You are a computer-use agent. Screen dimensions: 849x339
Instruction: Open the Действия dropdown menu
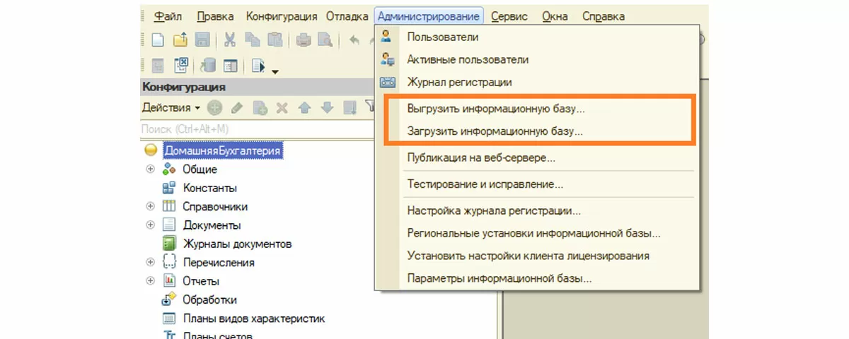point(171,108)
